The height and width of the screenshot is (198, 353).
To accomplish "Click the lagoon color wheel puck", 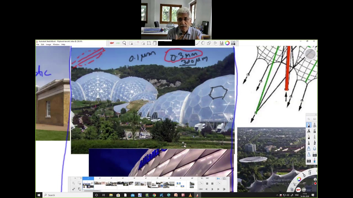I will [299, 179].
